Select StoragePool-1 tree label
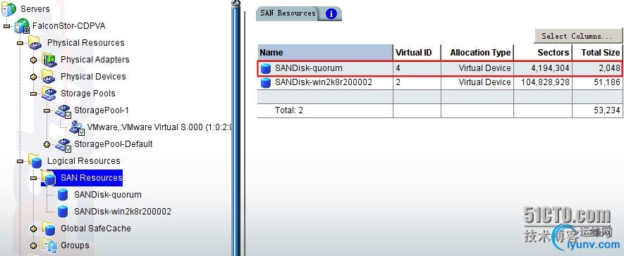 pyautogui.click(x=102, y=110)
